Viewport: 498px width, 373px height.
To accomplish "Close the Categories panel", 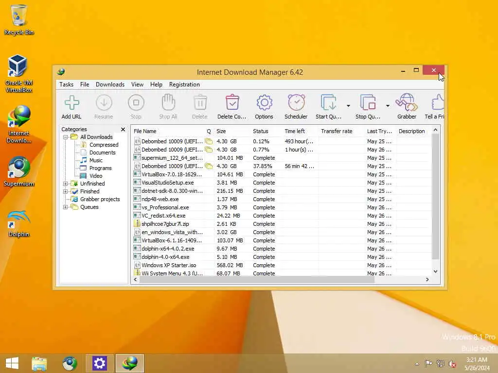I will pos(123,129).
